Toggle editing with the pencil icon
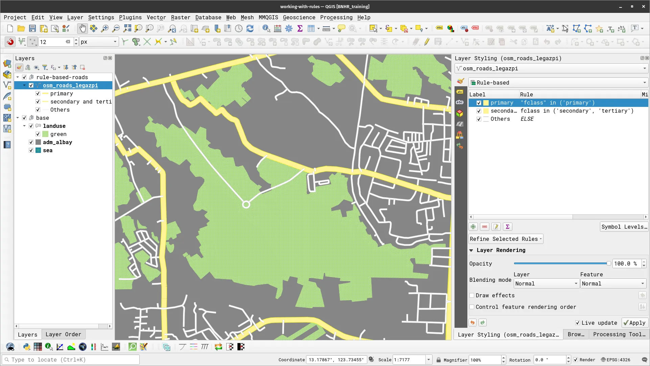The width and height of the screenshot is (650, 366). point(427,42)
